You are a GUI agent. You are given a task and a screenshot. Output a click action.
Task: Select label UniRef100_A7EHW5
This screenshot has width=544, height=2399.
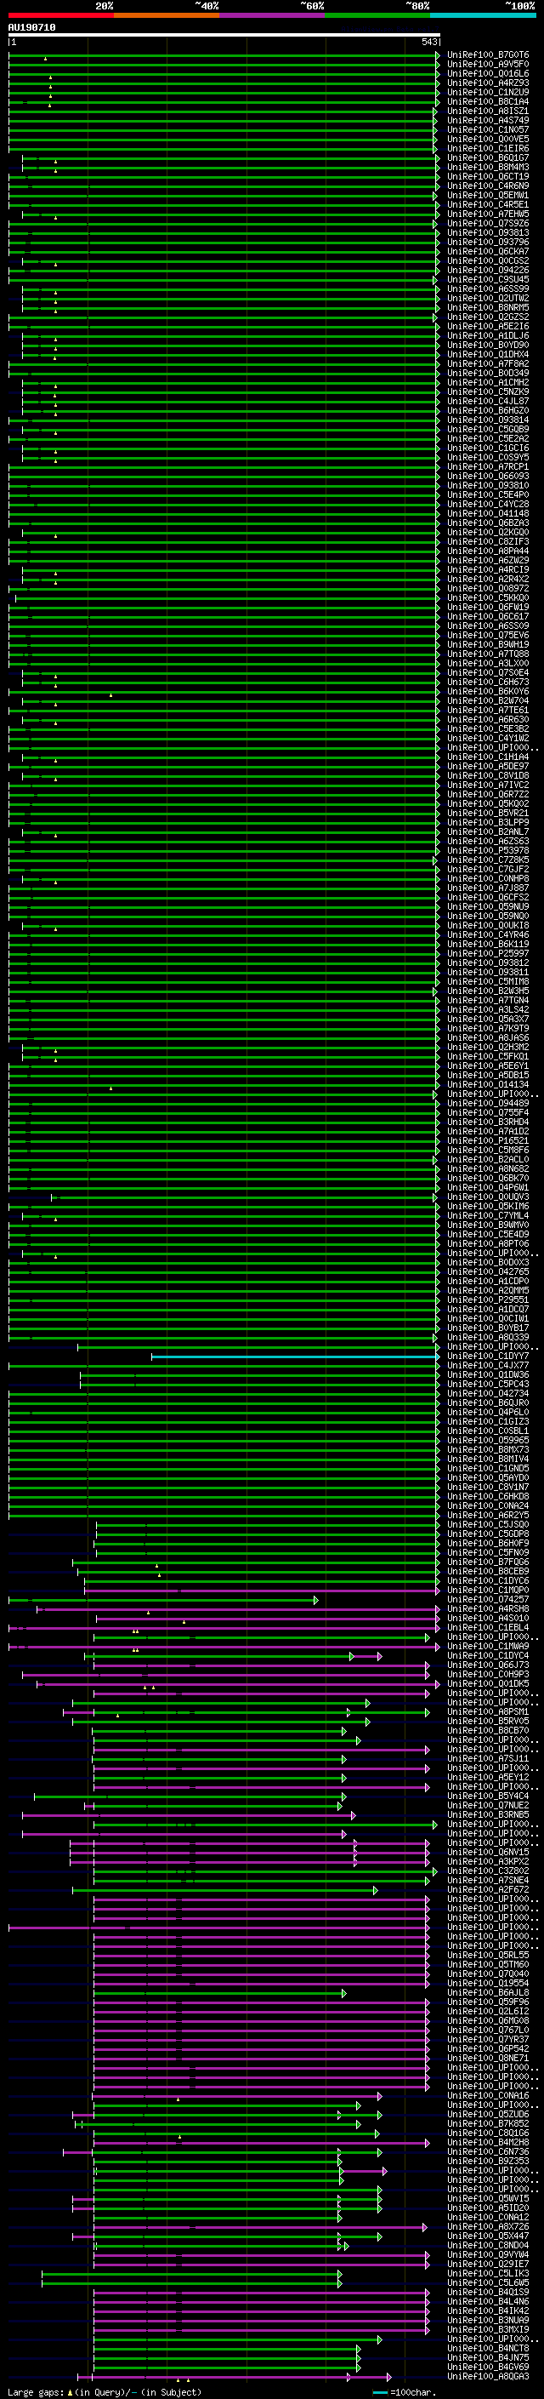click(488, 214)
